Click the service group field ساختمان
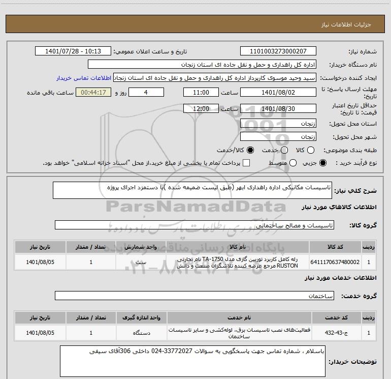The image size is (391, 379). (194, 296)
